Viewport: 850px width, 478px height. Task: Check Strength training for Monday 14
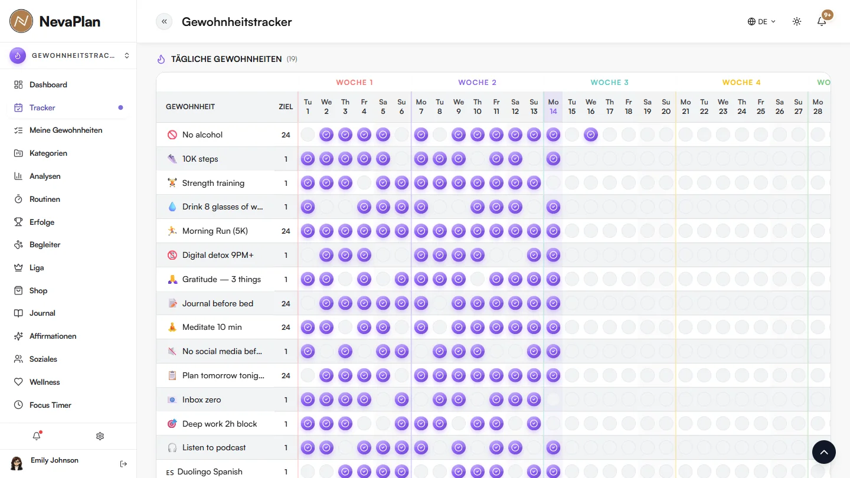coord(553,183)
